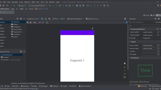Open the Terminal tool window

54,86
